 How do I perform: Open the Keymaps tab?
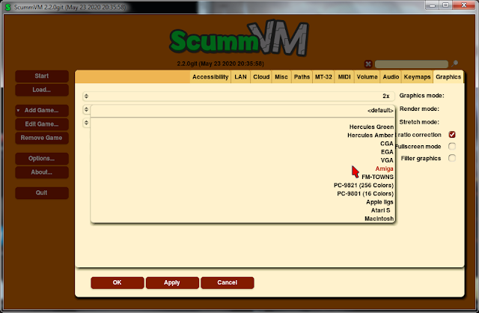[x=417, y=76]
